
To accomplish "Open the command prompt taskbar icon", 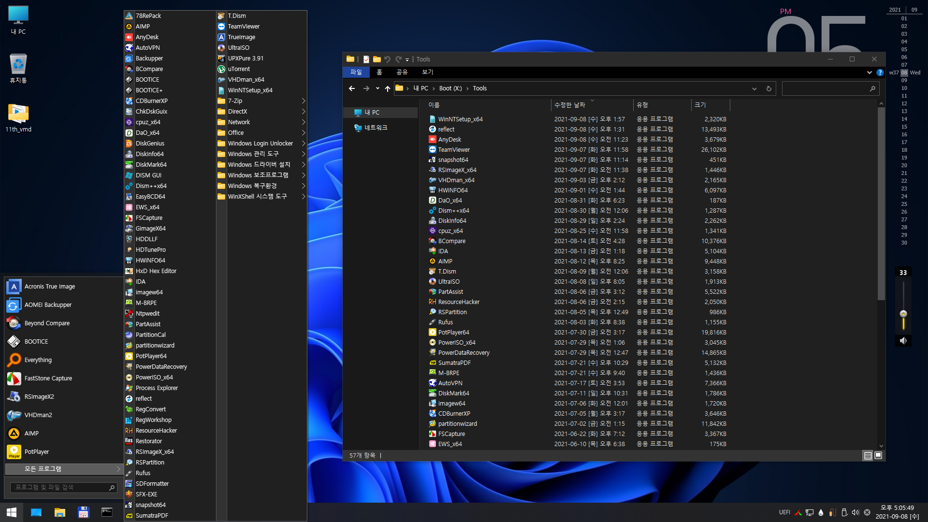I will (x=107, y=512).
